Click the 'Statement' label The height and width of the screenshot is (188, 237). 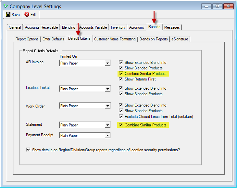tap(34, 124)
